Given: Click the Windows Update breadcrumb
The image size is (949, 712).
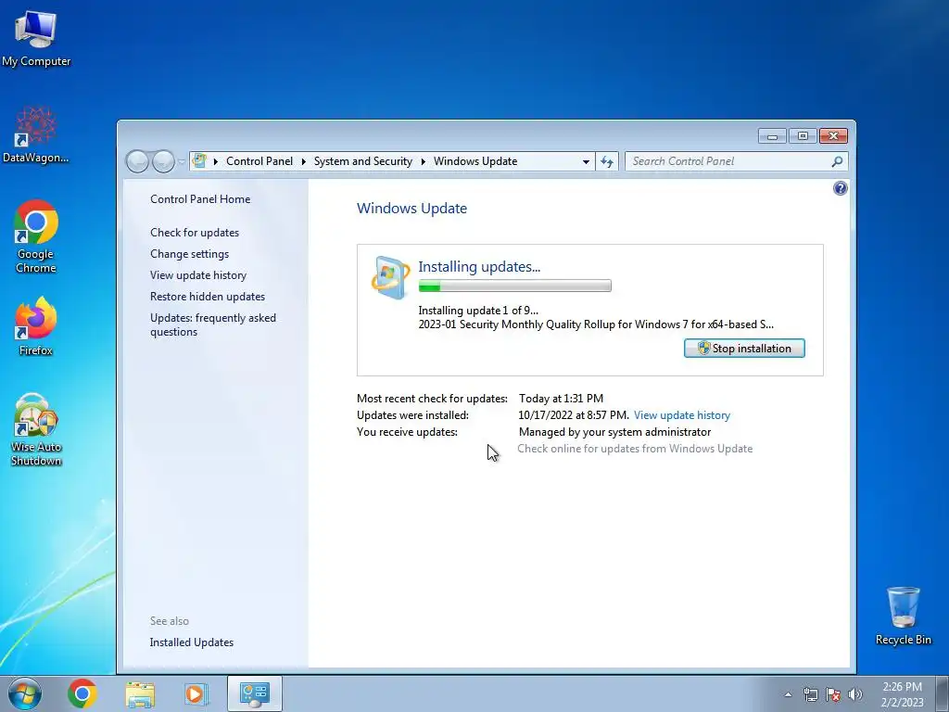Looking at the screenshot, I should [475, 161].
